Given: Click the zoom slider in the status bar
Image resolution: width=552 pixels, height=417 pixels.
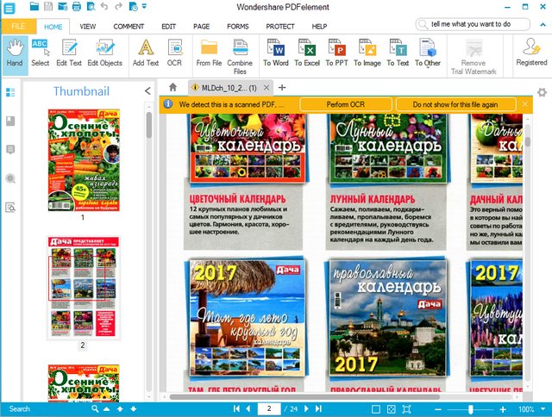Looking at the screenshot, I should 471,408.
